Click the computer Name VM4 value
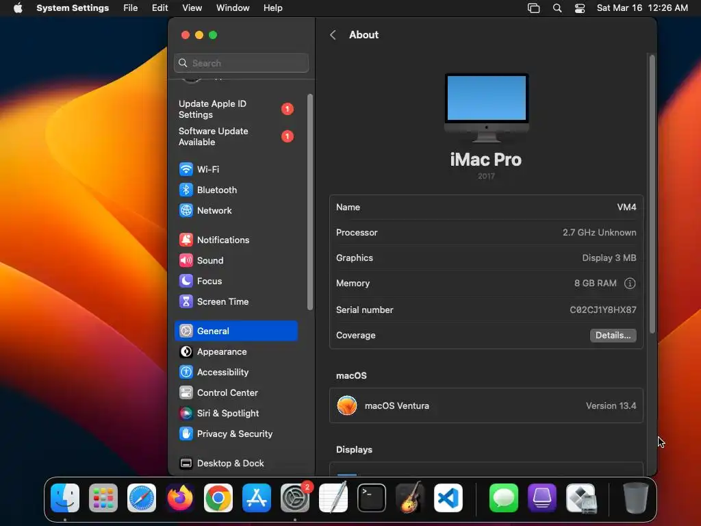This screenshot has width=701, height=526. point(626,207)
